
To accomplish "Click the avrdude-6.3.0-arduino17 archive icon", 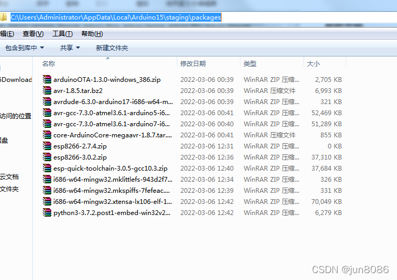I will (47, 101).
